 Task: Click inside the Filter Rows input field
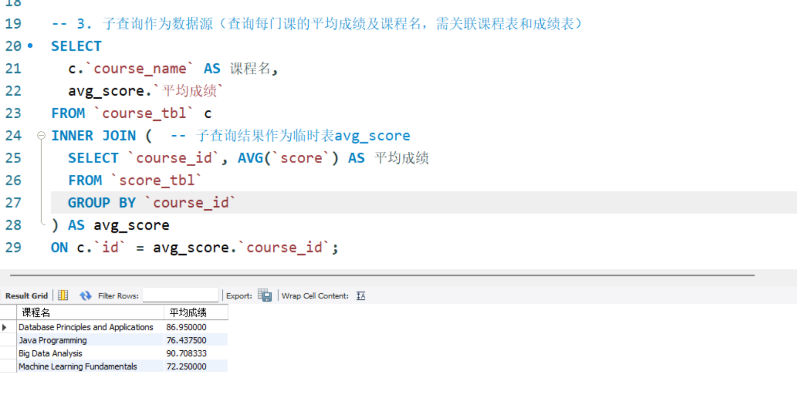tap(181, 296)
